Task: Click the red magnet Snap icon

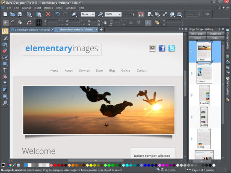Action: 141,14
